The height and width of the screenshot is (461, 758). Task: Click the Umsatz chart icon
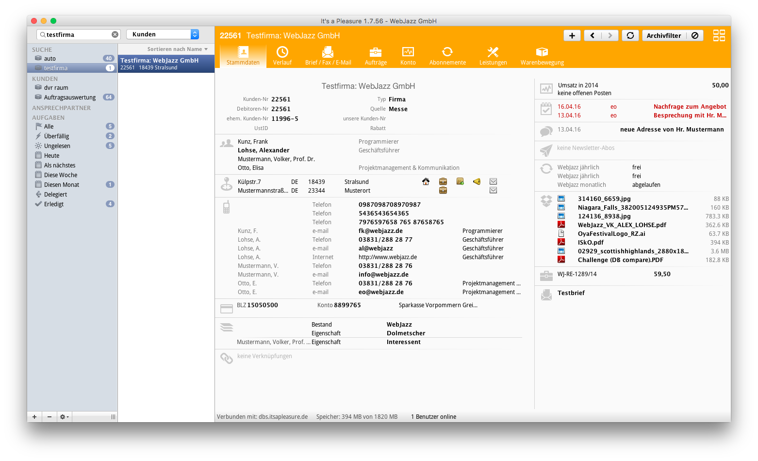546,89
